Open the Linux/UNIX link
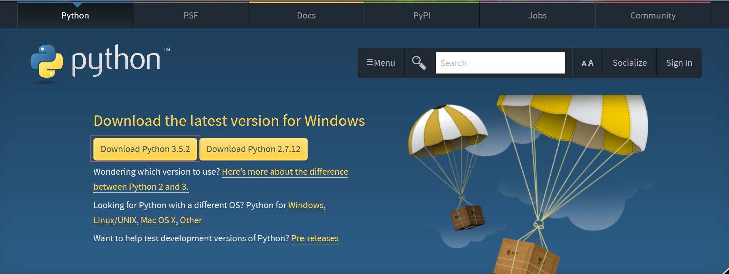This screenshot has height=274, width=729. point(115,220)
